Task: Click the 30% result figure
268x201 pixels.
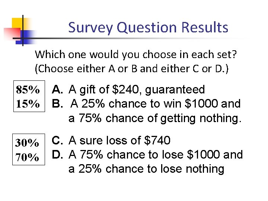Action: pos(27,143)
